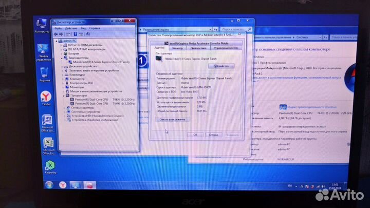The width and height of the screenshot is (370, 208).
Task: Open the Корзина recycle bin icon
Action: pos(44,74)
